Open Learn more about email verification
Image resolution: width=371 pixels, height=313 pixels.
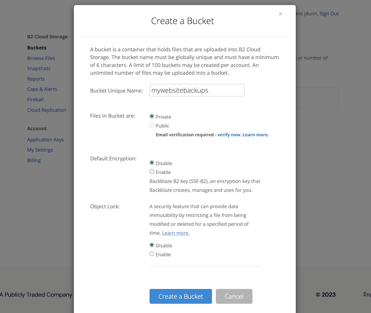256,135
